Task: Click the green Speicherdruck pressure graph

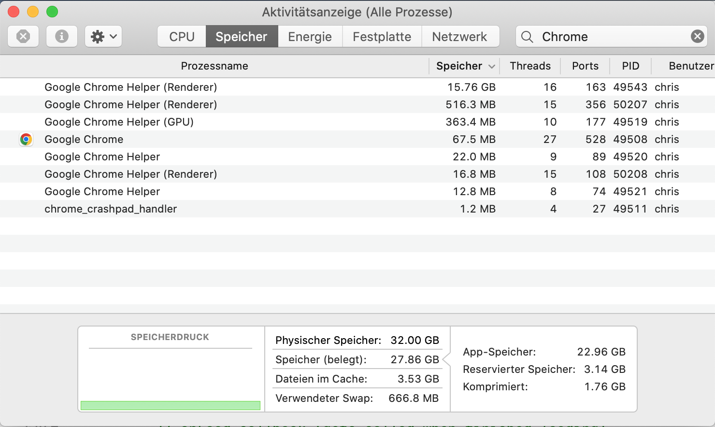Action: [x=170, y=405]
